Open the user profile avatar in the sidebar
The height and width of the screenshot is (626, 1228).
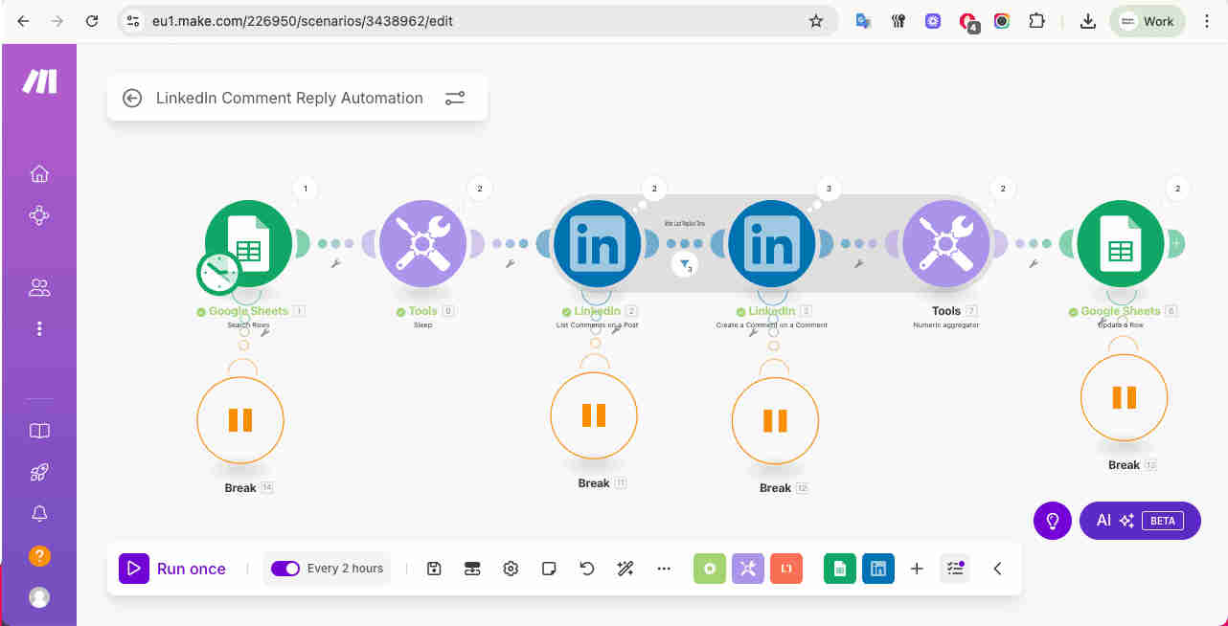39,597
